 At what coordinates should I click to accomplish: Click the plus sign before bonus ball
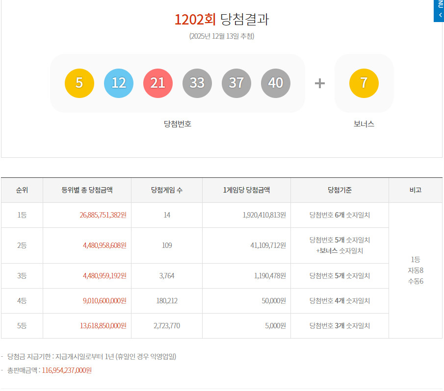320,83
